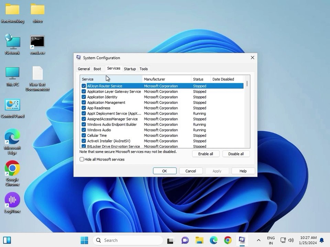The width and height of the screenshot is (330, 247).
Task: Open the volume tray icon
Action: click(x=291, y=240)
